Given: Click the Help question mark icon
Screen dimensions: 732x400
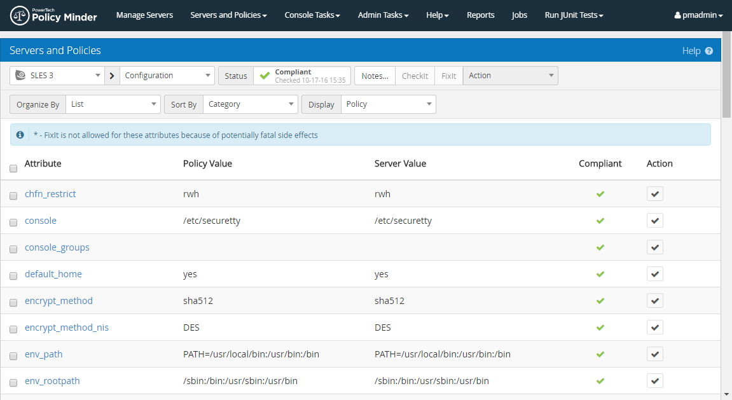Looking at the screenshot, I should (x=708, y=51).
